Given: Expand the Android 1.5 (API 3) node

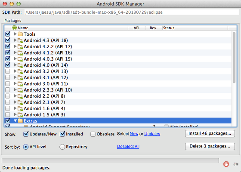Looking at the screenshot, I should pyautogui.click(x=15, y=114).
